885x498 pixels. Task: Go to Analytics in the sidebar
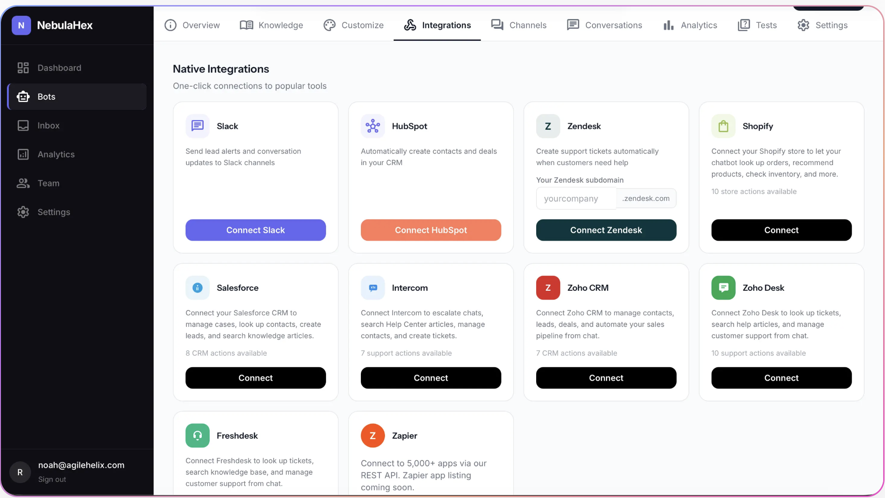[x=77, y=154]
